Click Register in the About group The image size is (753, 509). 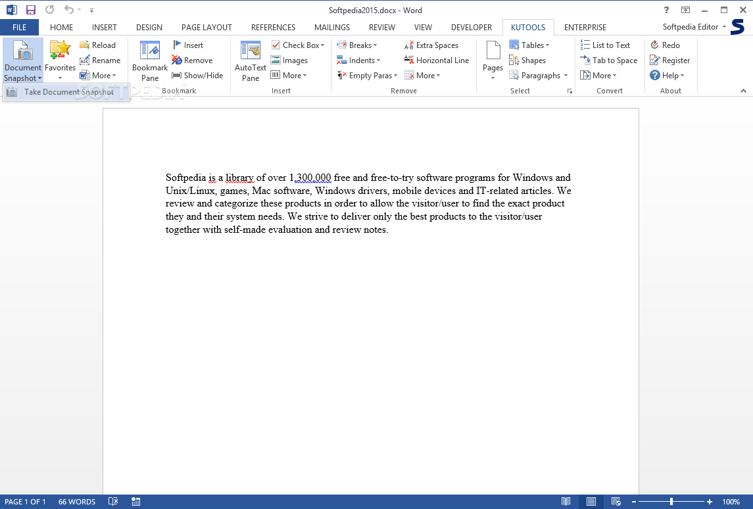click(x=670, y=61)
